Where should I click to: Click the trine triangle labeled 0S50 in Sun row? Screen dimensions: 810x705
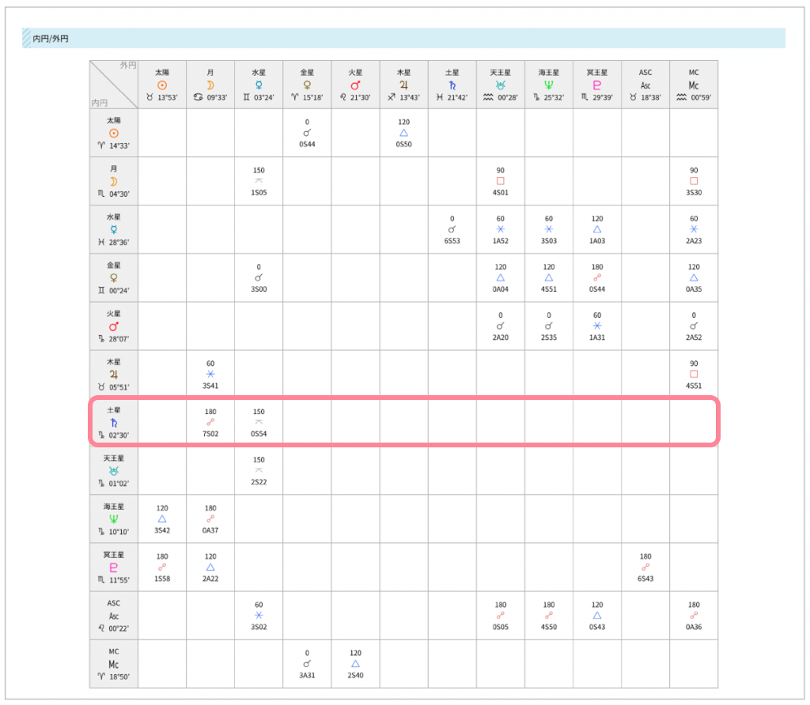403,133
